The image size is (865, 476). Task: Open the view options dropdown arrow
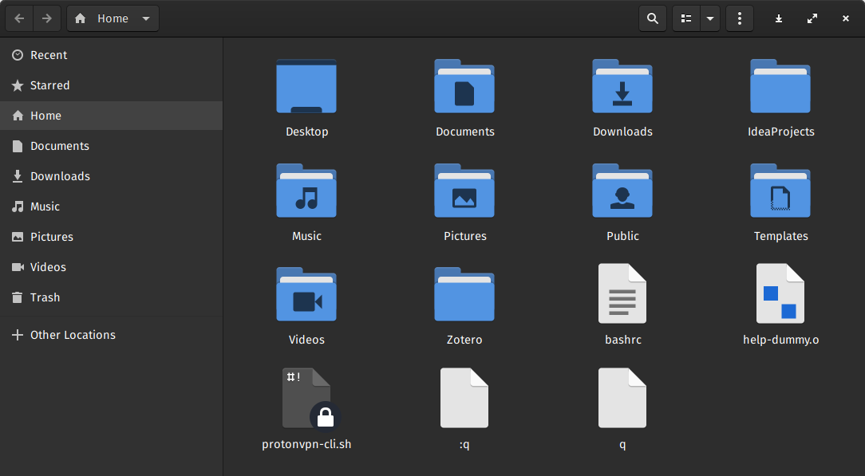pos(709,18)
